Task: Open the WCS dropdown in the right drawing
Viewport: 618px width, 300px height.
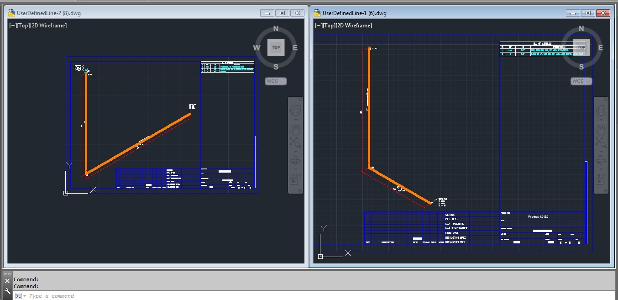Action: pyautogui.click(x=581, y=81)
